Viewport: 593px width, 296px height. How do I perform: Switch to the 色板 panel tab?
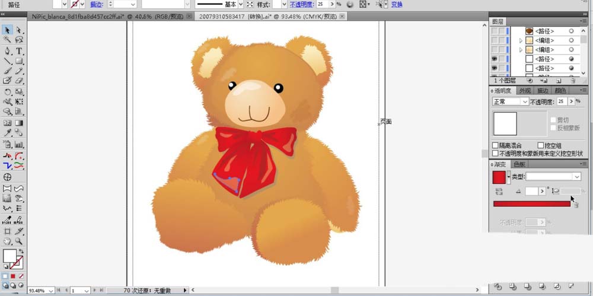519,164
